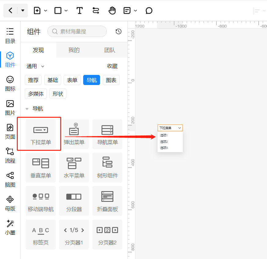Select the 形状 category chip
This screenshot has height=259, width=267.
[58, 94]
